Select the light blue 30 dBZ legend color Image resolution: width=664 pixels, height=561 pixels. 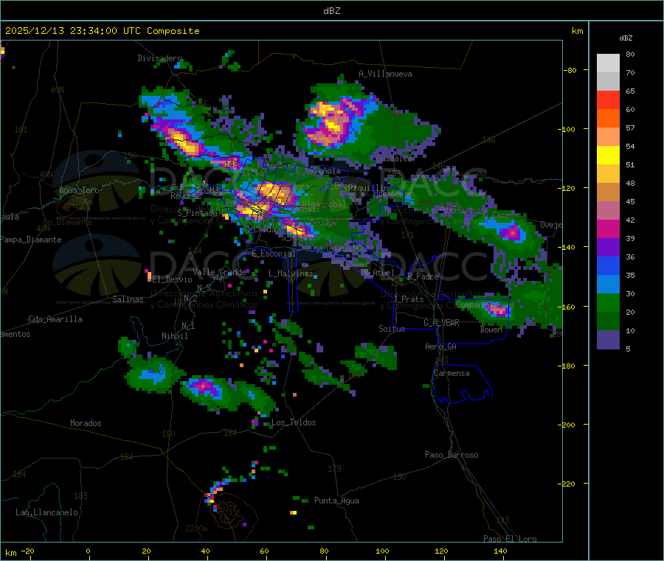point(608,285)
